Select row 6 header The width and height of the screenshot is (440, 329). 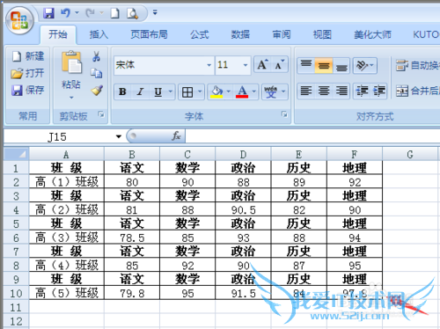click(x=16, y=238)
